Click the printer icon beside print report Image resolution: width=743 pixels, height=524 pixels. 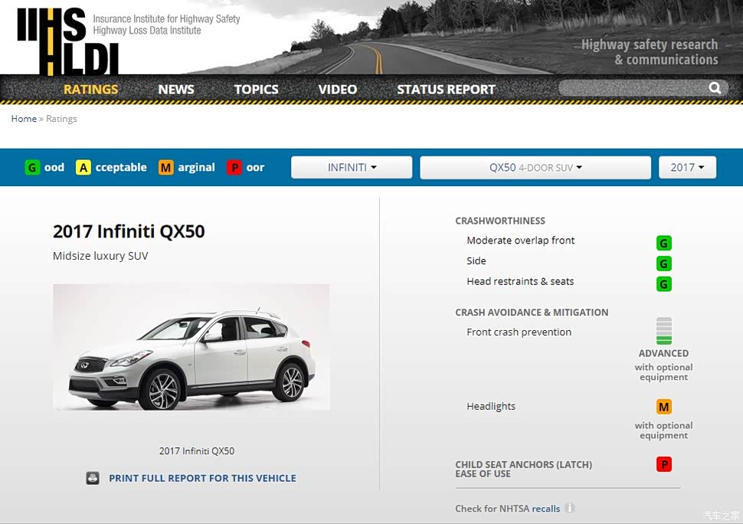pyautogui.click(x=93, y=478)
